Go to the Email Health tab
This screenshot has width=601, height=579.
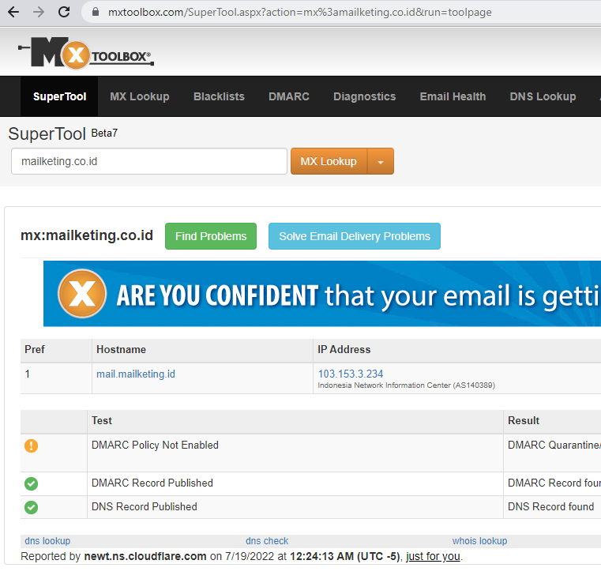click(x=453, y=96)
